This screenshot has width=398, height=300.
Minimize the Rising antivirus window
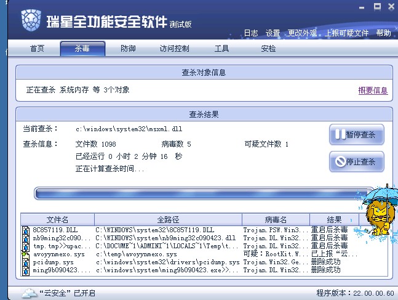click(362, 7)
